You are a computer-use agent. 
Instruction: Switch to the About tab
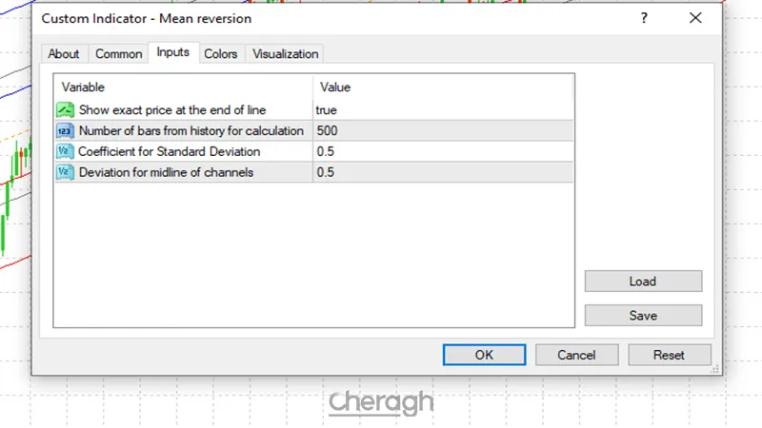pyautogui.click(x=64, y=54)
